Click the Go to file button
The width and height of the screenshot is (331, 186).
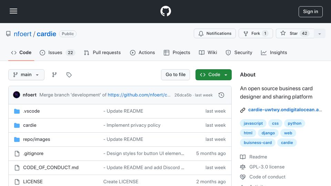pyautogui.click(x=175, y=75)
